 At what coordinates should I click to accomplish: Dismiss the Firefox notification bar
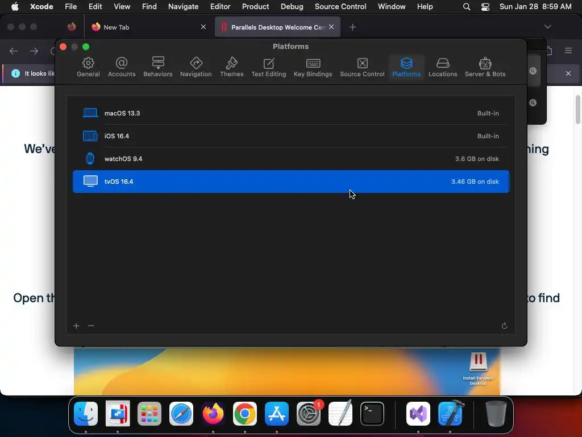coord(568,73)
